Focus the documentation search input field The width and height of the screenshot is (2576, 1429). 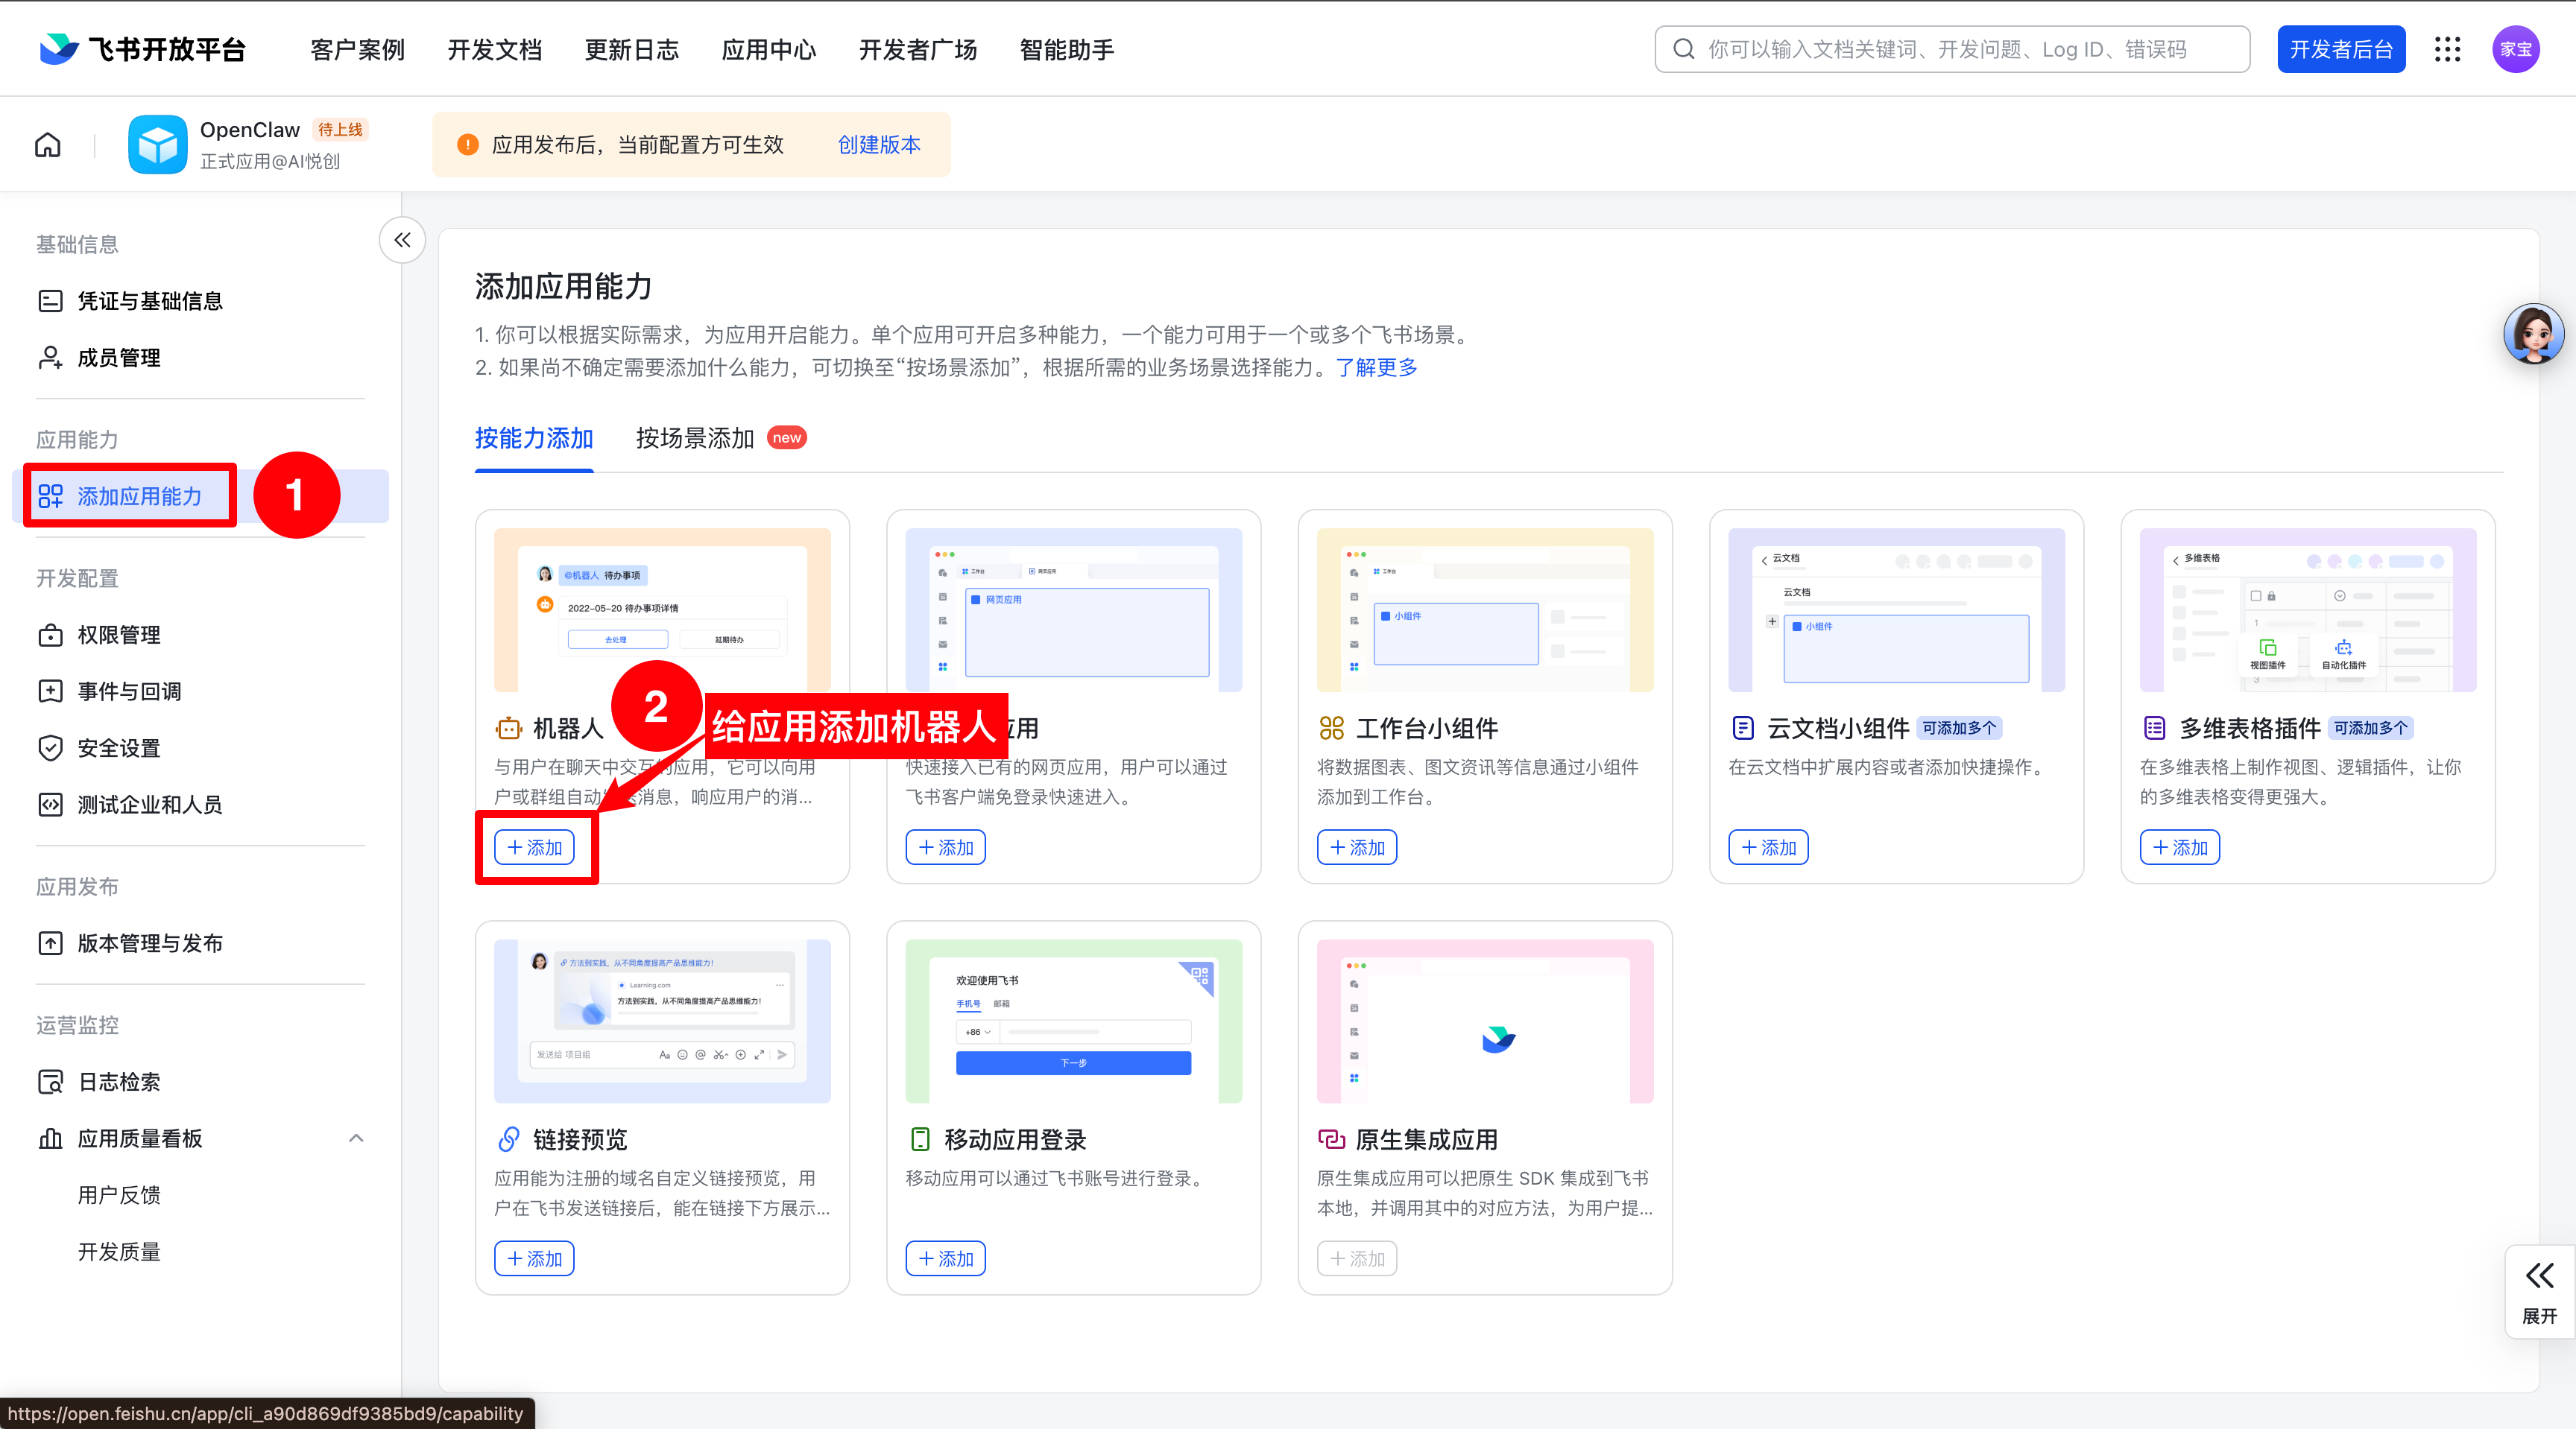1952,49
